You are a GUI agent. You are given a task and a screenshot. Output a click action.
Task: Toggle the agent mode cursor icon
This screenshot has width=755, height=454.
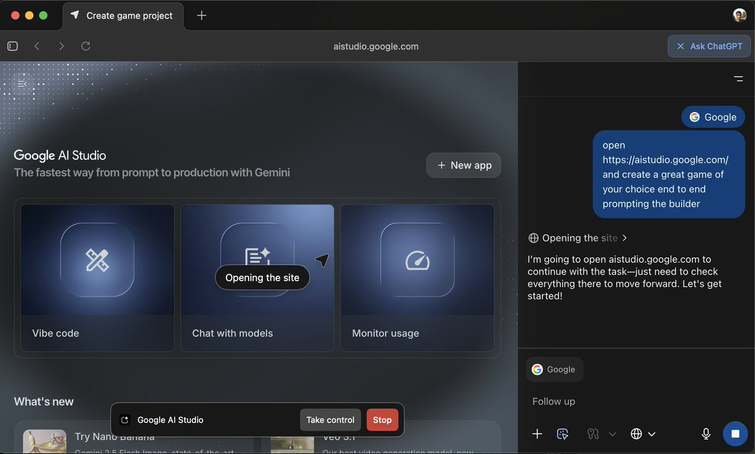tap(563, 433)
